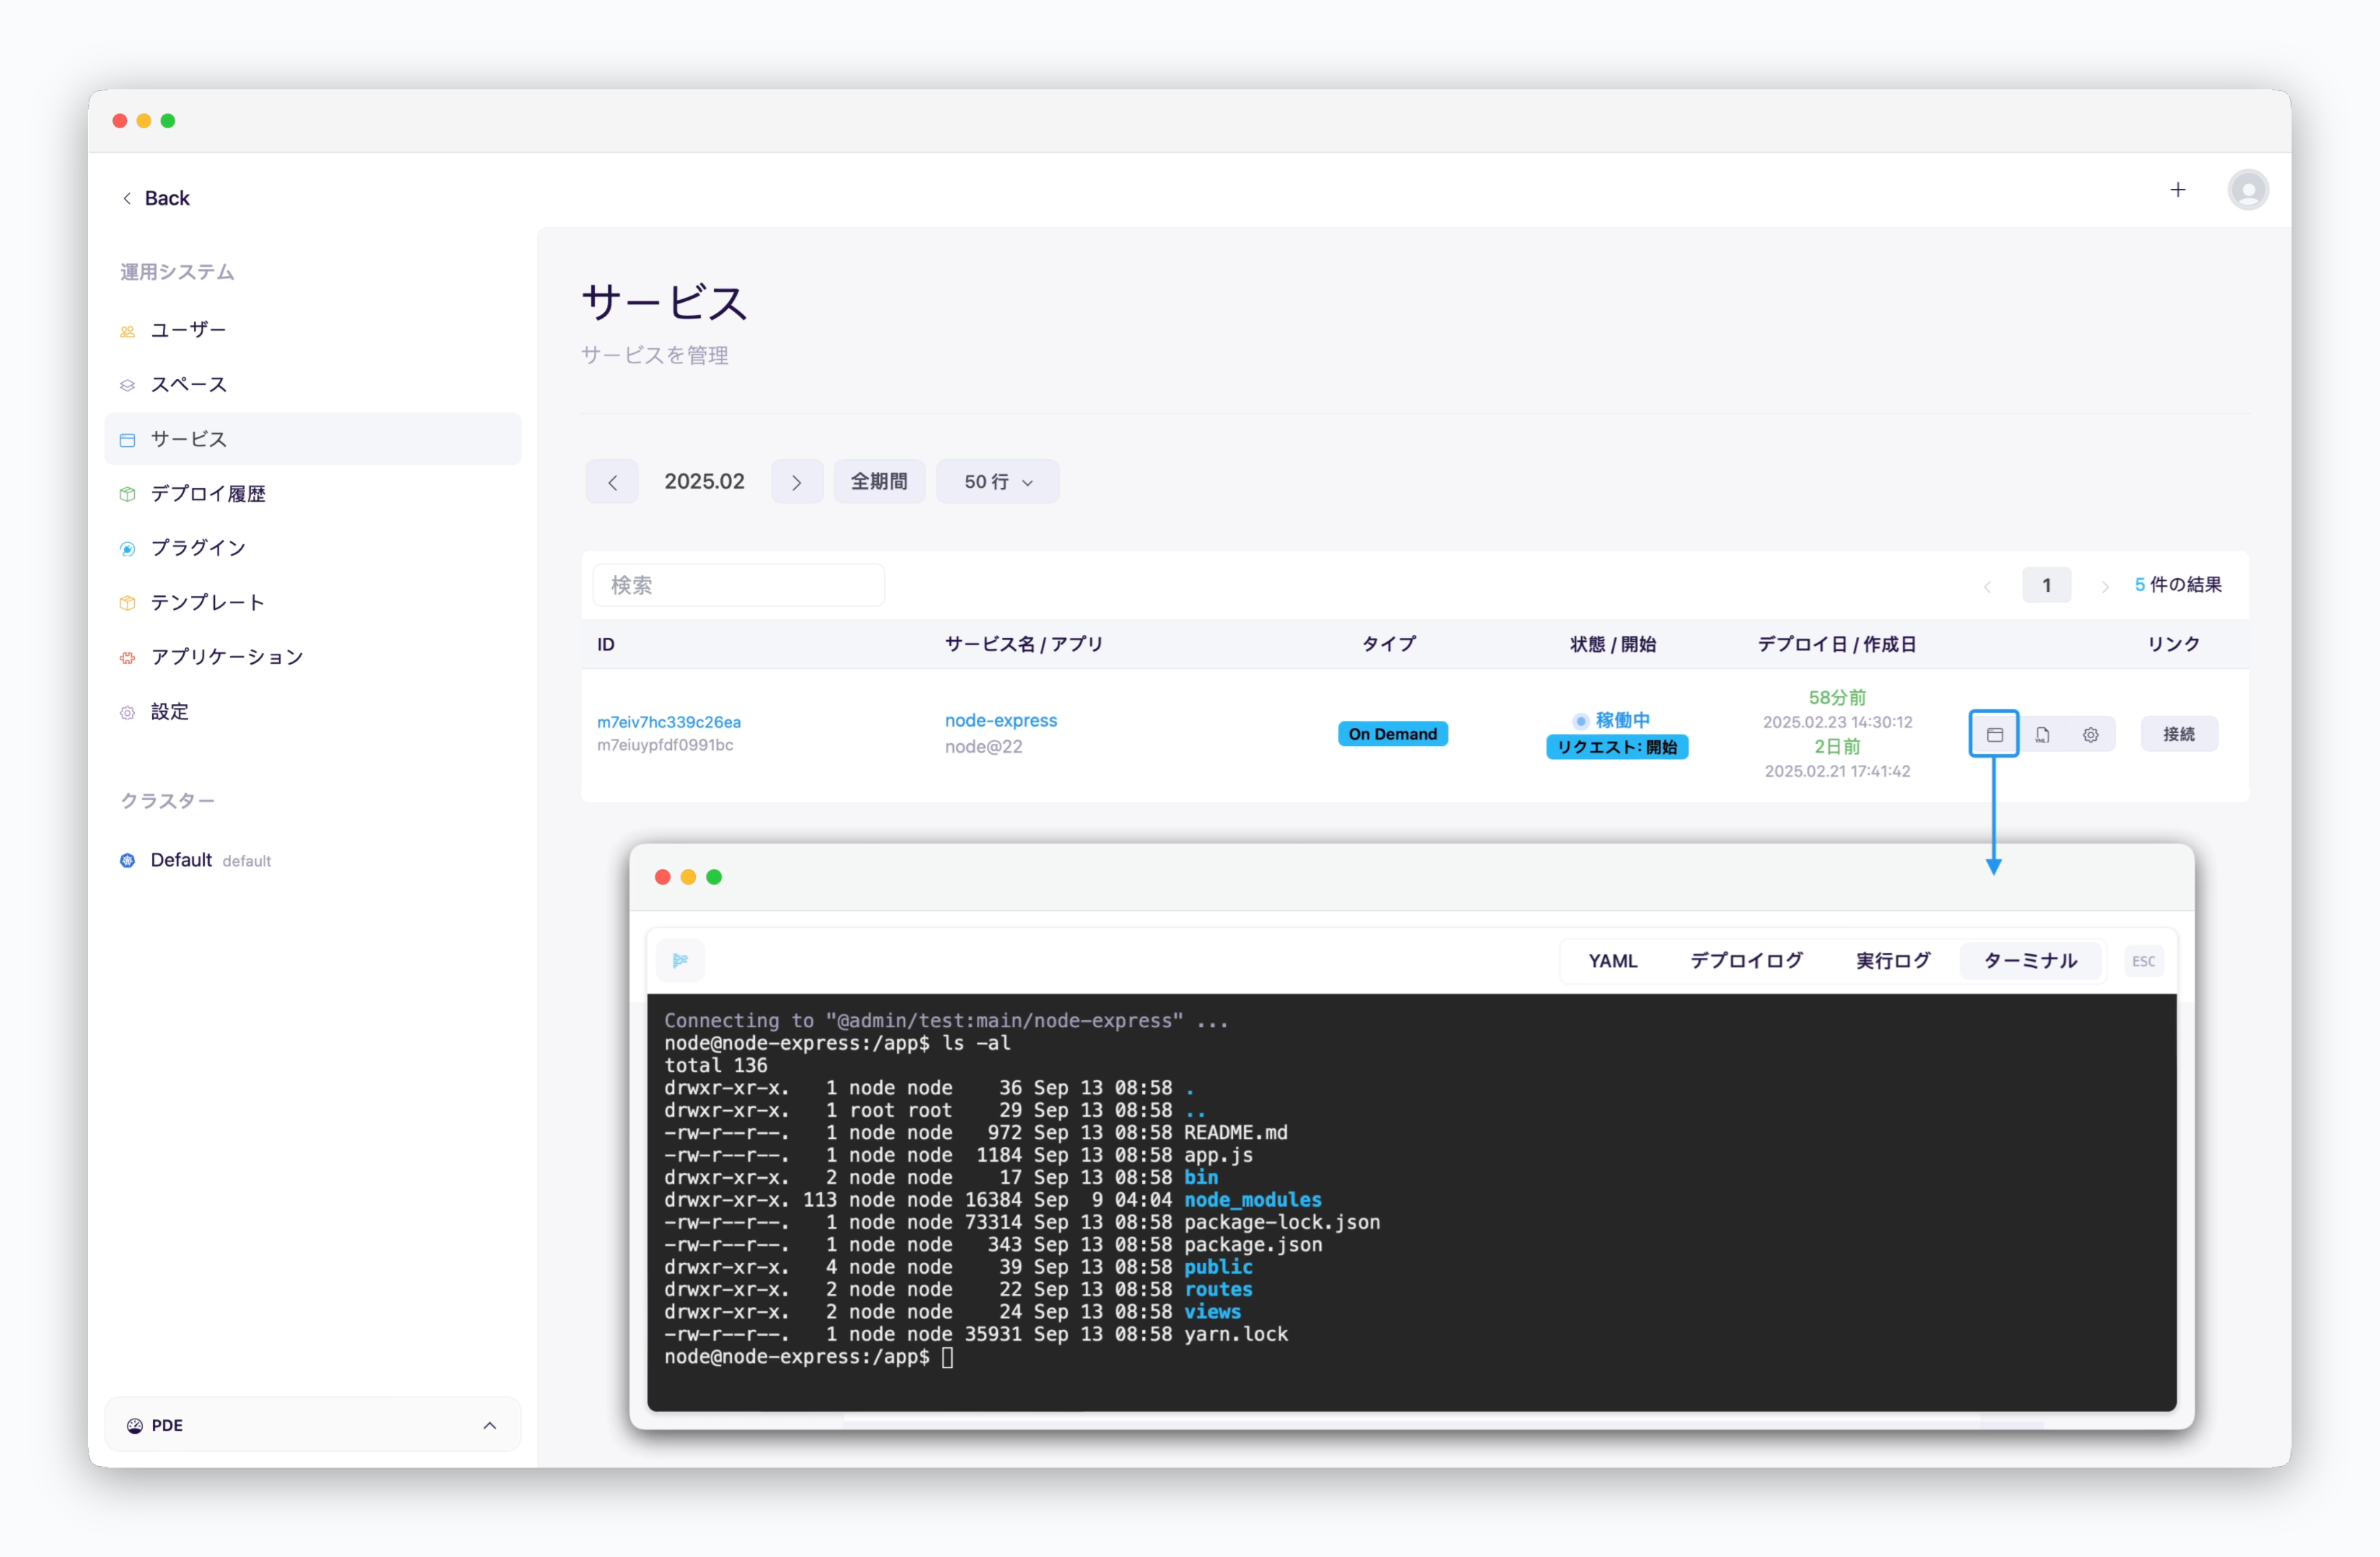The height and width of the screenshot is (1557, 2380).
Task: Click the 58分前 deploy time text
Action: coord(1837,698)
